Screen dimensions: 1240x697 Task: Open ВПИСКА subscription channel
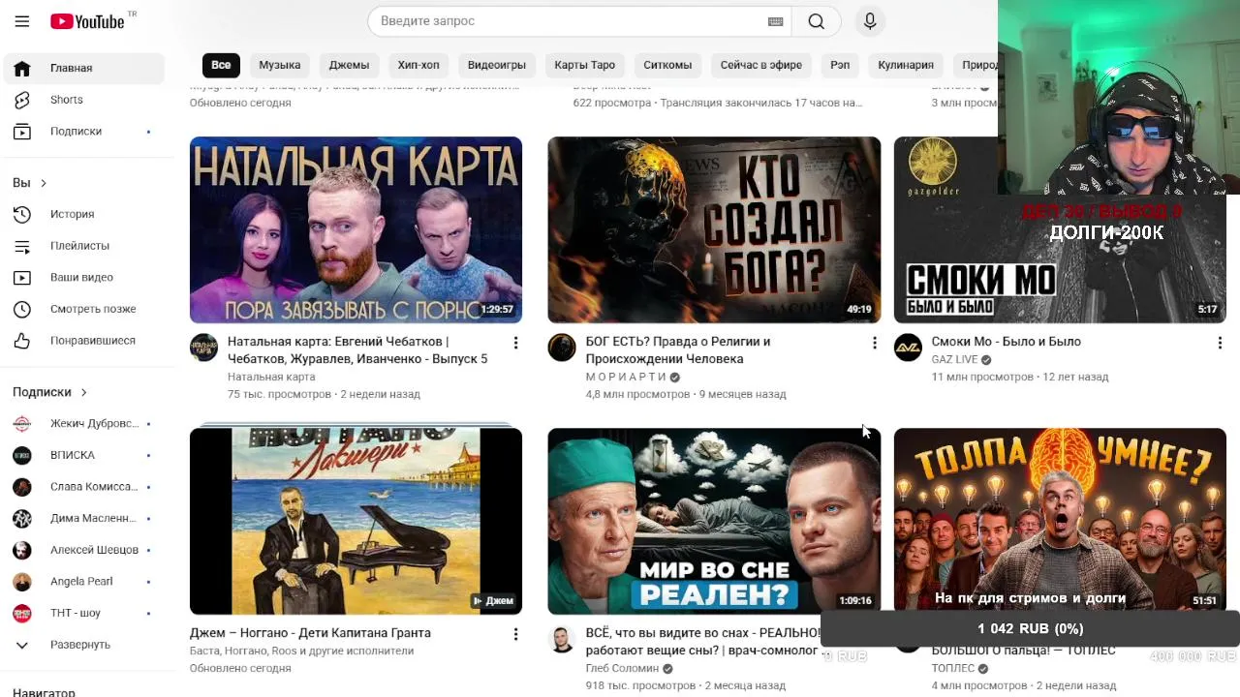click(83, 455)
